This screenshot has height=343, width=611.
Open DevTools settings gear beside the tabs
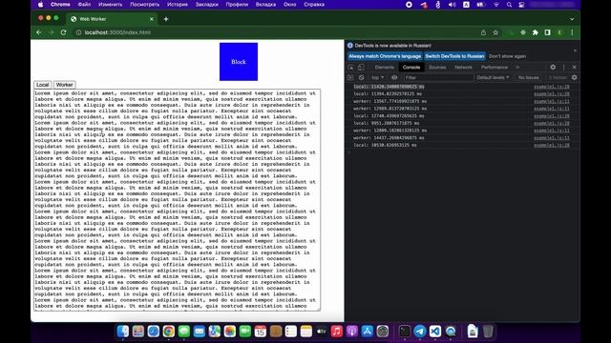553,68
